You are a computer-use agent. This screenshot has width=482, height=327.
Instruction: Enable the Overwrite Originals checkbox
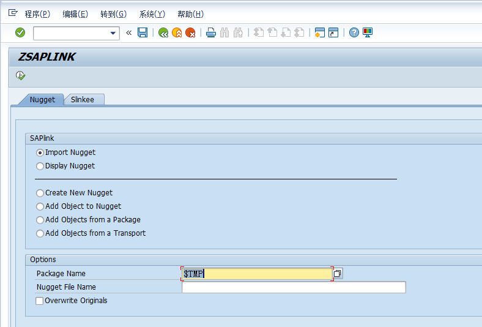(40, 301)
